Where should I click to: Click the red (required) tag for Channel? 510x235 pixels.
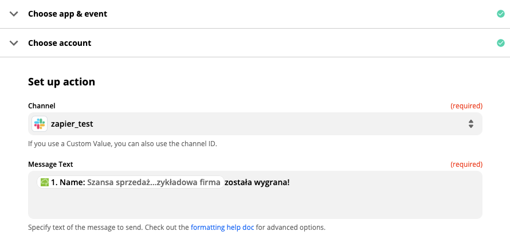pos(466,106)
